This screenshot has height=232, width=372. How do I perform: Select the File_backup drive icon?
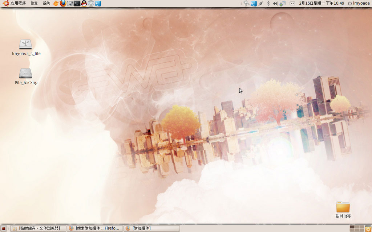[x=26, y=73]
